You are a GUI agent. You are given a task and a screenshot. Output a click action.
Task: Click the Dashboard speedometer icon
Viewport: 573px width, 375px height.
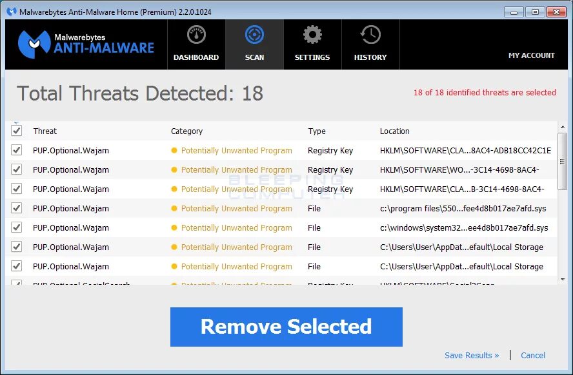tap(196, 34)
